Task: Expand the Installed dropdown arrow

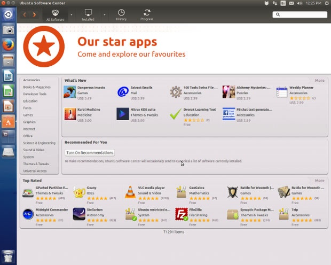Action: [x=105, y=14]
